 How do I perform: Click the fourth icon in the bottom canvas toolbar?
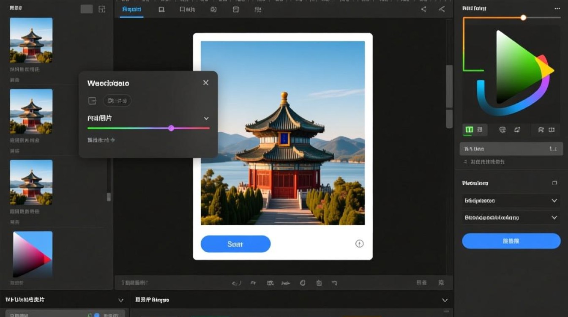pos(286,283)
